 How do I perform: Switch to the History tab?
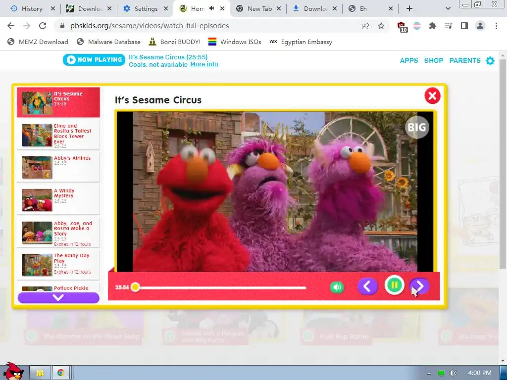[32, 9]
